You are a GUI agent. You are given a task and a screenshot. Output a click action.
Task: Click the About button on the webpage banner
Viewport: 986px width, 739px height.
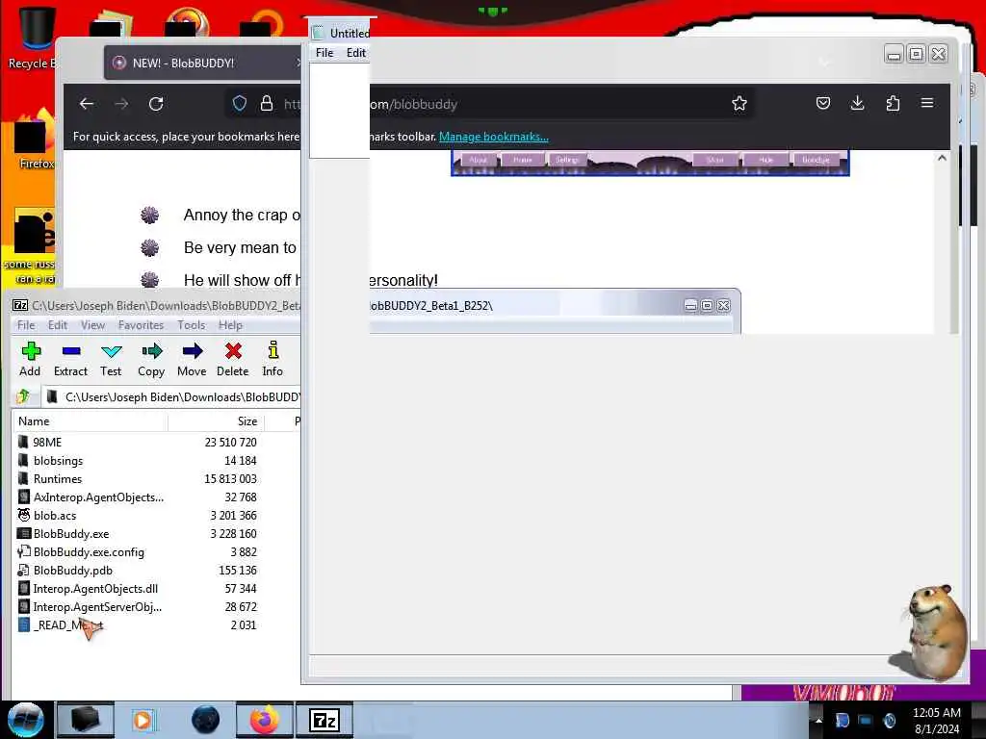[x=478, y=160]
